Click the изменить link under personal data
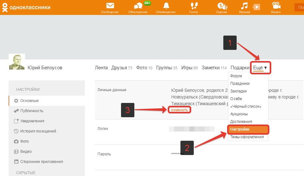 tap(179, 110)
